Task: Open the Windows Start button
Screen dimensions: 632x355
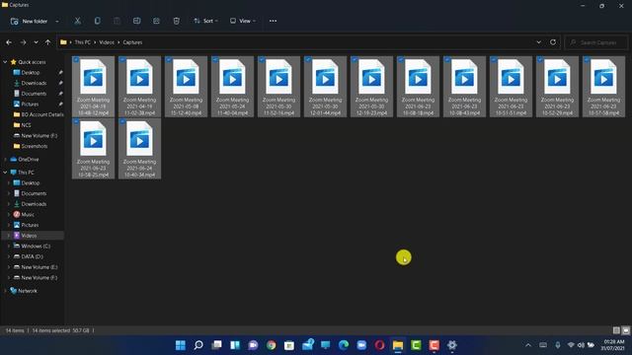Action: tap(181, 345)
